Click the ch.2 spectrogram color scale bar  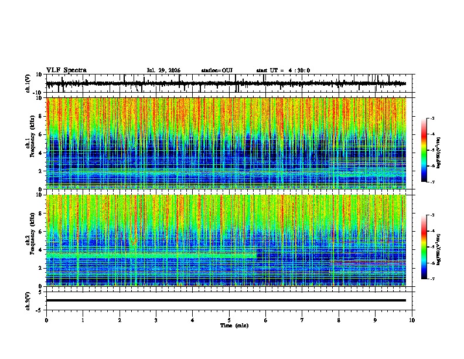coord(424,247)
